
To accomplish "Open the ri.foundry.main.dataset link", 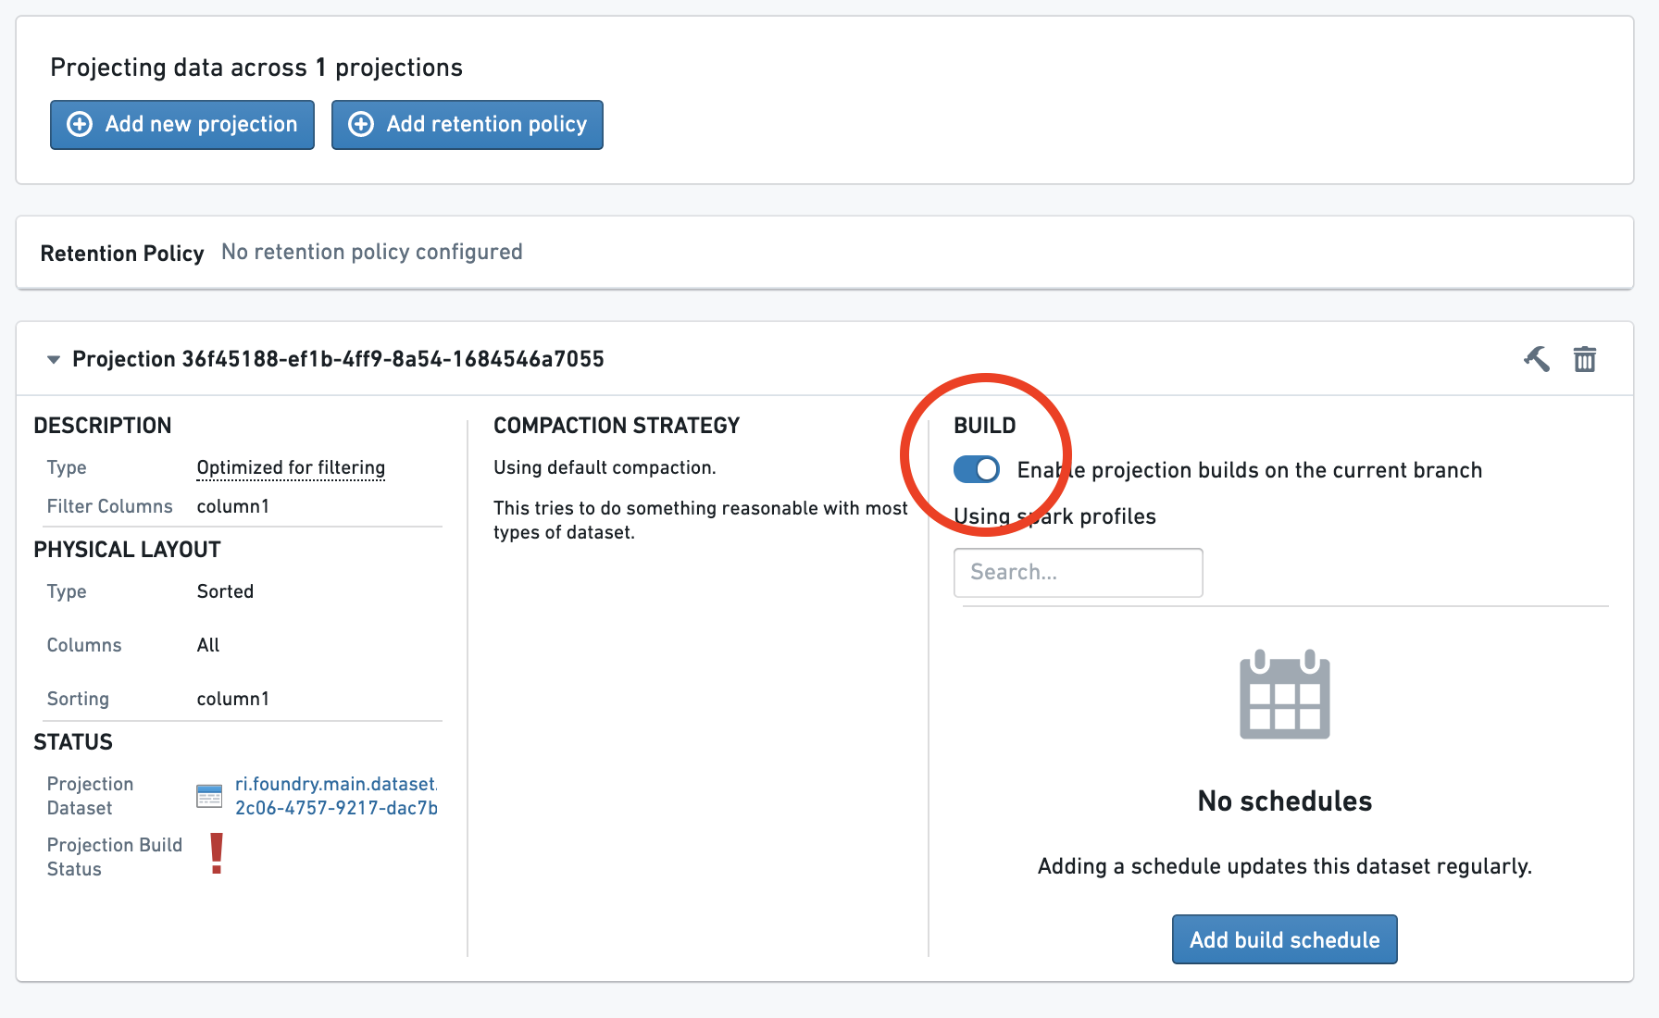I will tap(336, 796).
